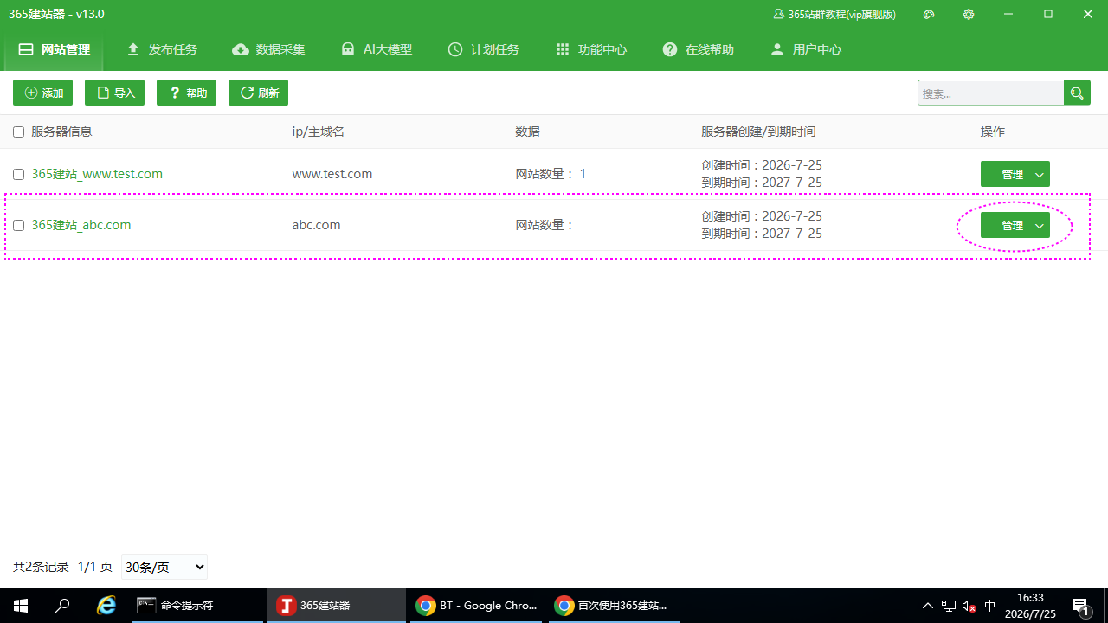Expand 管理 dropdown arrow for abc.com row
The image size is (1108, 623).
(x=1040, y=225)
